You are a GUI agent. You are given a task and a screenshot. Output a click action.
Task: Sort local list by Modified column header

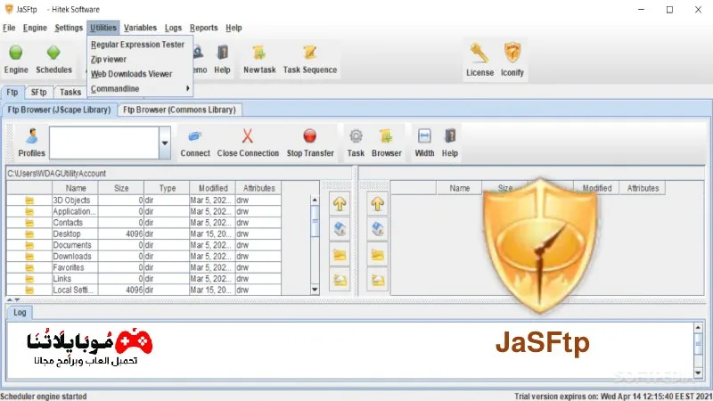click(x=213, y=188)
